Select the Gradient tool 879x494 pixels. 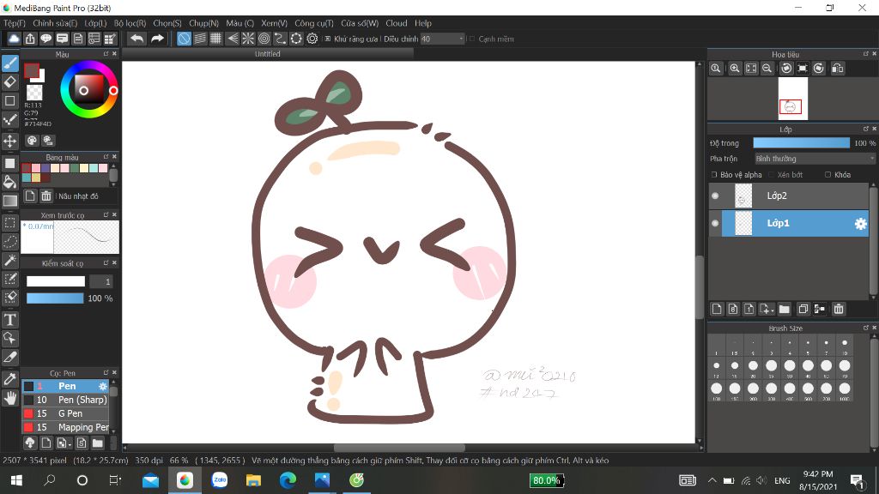pyautogui.click(x=10, y=201)
